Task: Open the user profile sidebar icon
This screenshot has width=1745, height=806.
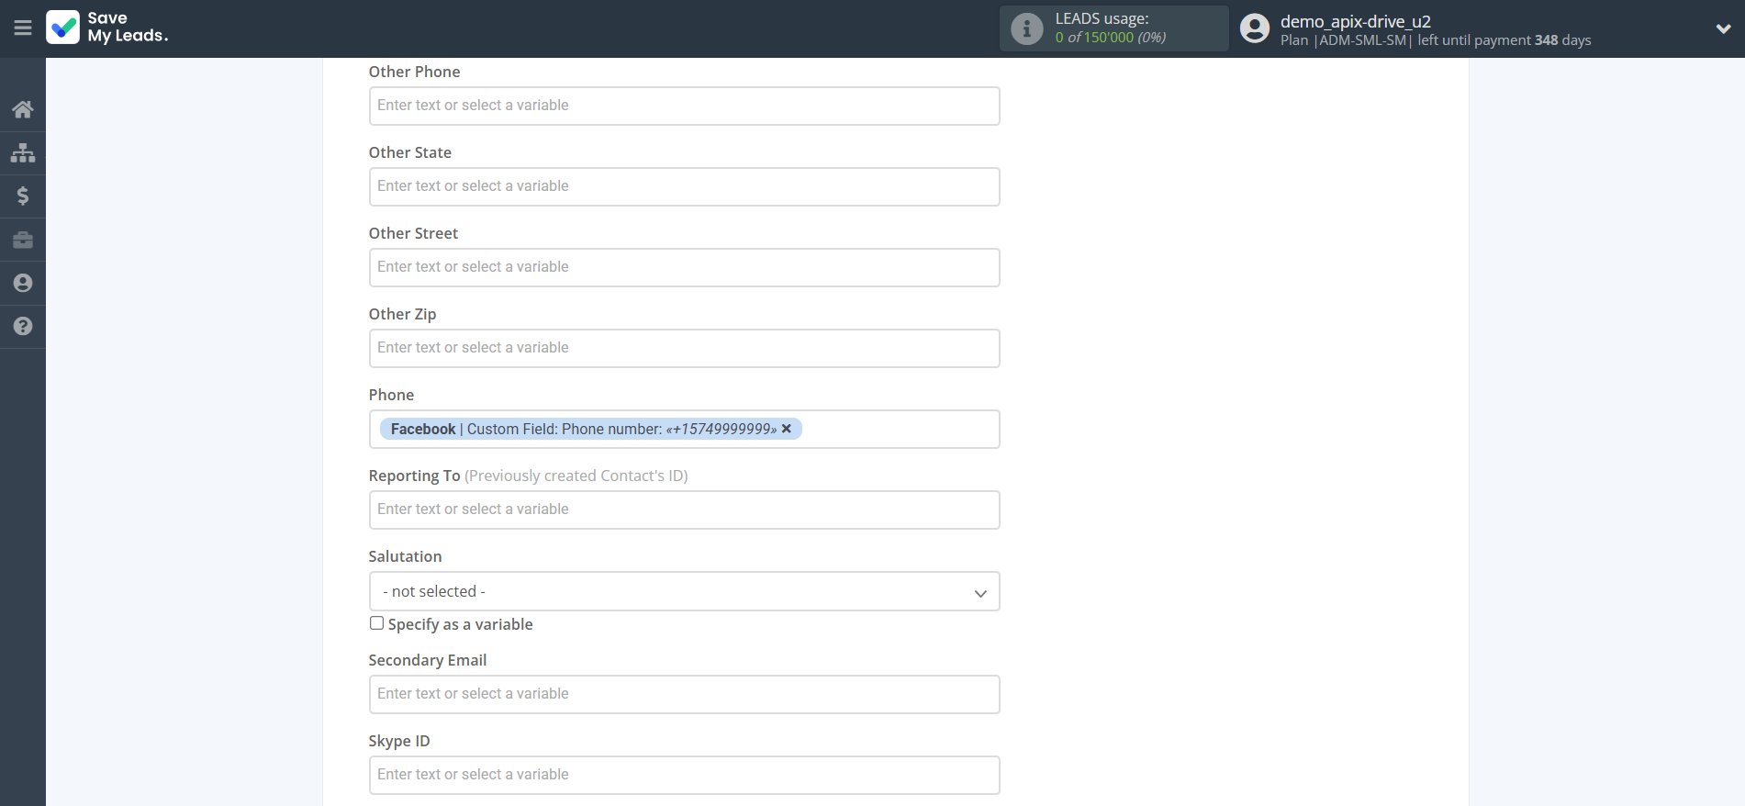Action: point(23,283)
